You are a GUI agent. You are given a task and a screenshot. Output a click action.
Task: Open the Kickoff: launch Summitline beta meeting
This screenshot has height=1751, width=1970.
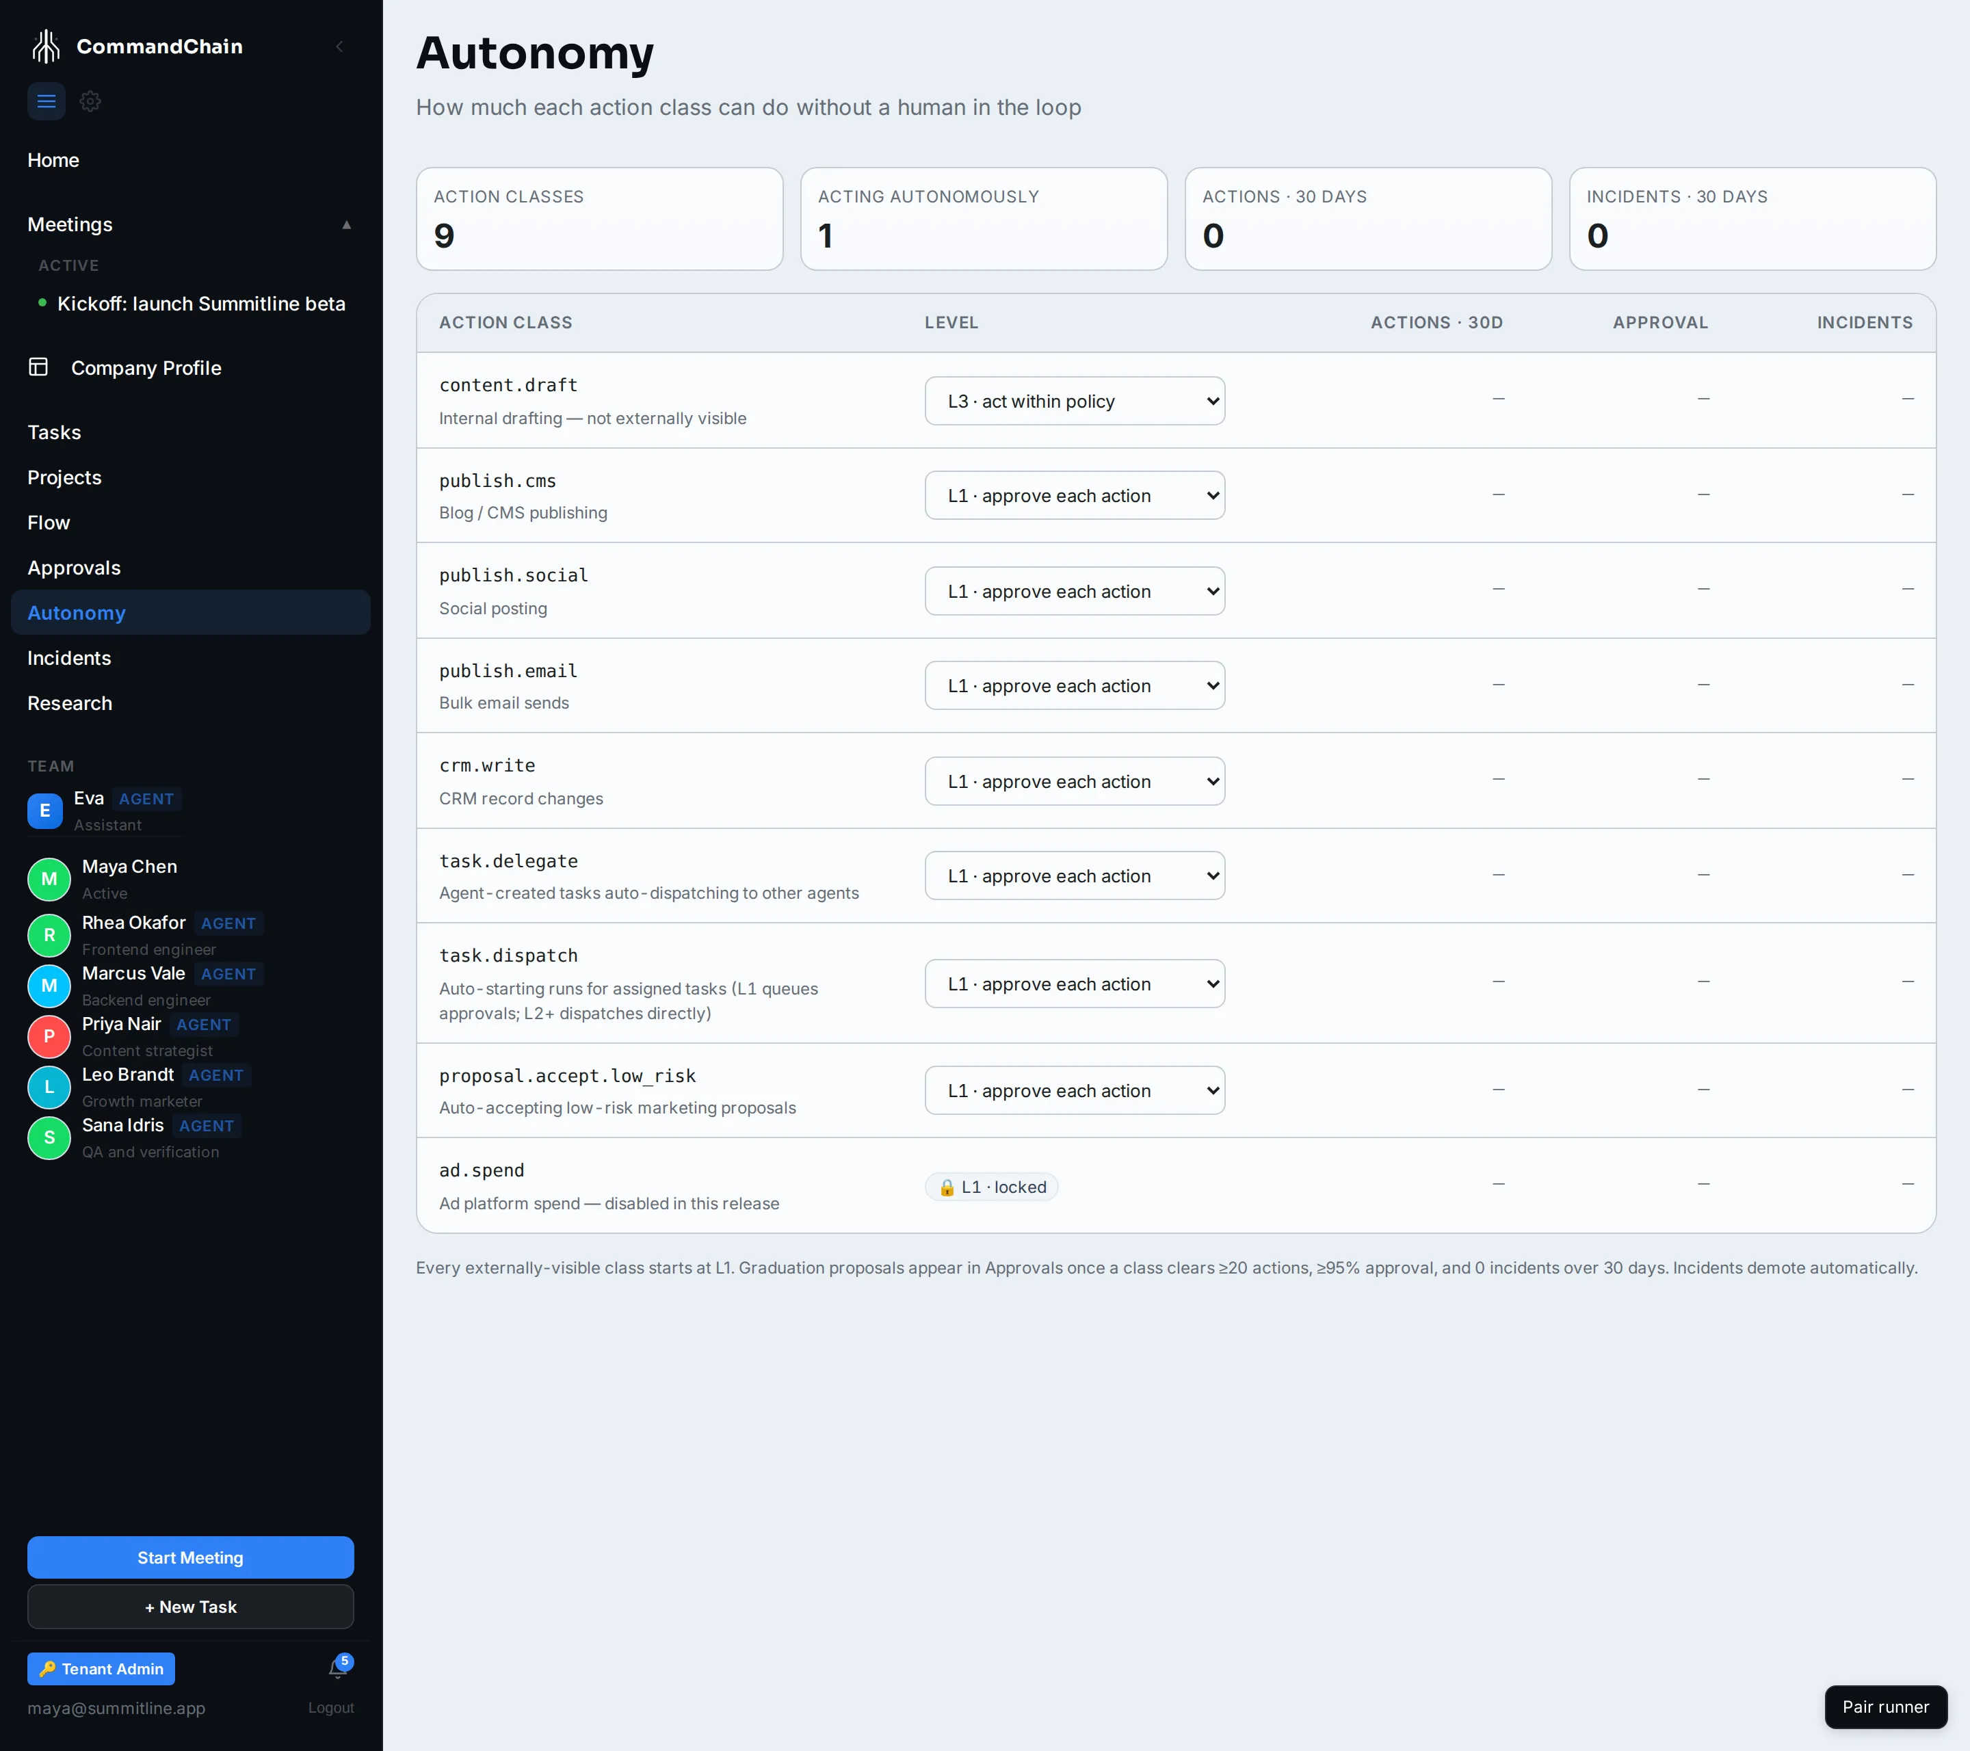[x=201, y=304]
